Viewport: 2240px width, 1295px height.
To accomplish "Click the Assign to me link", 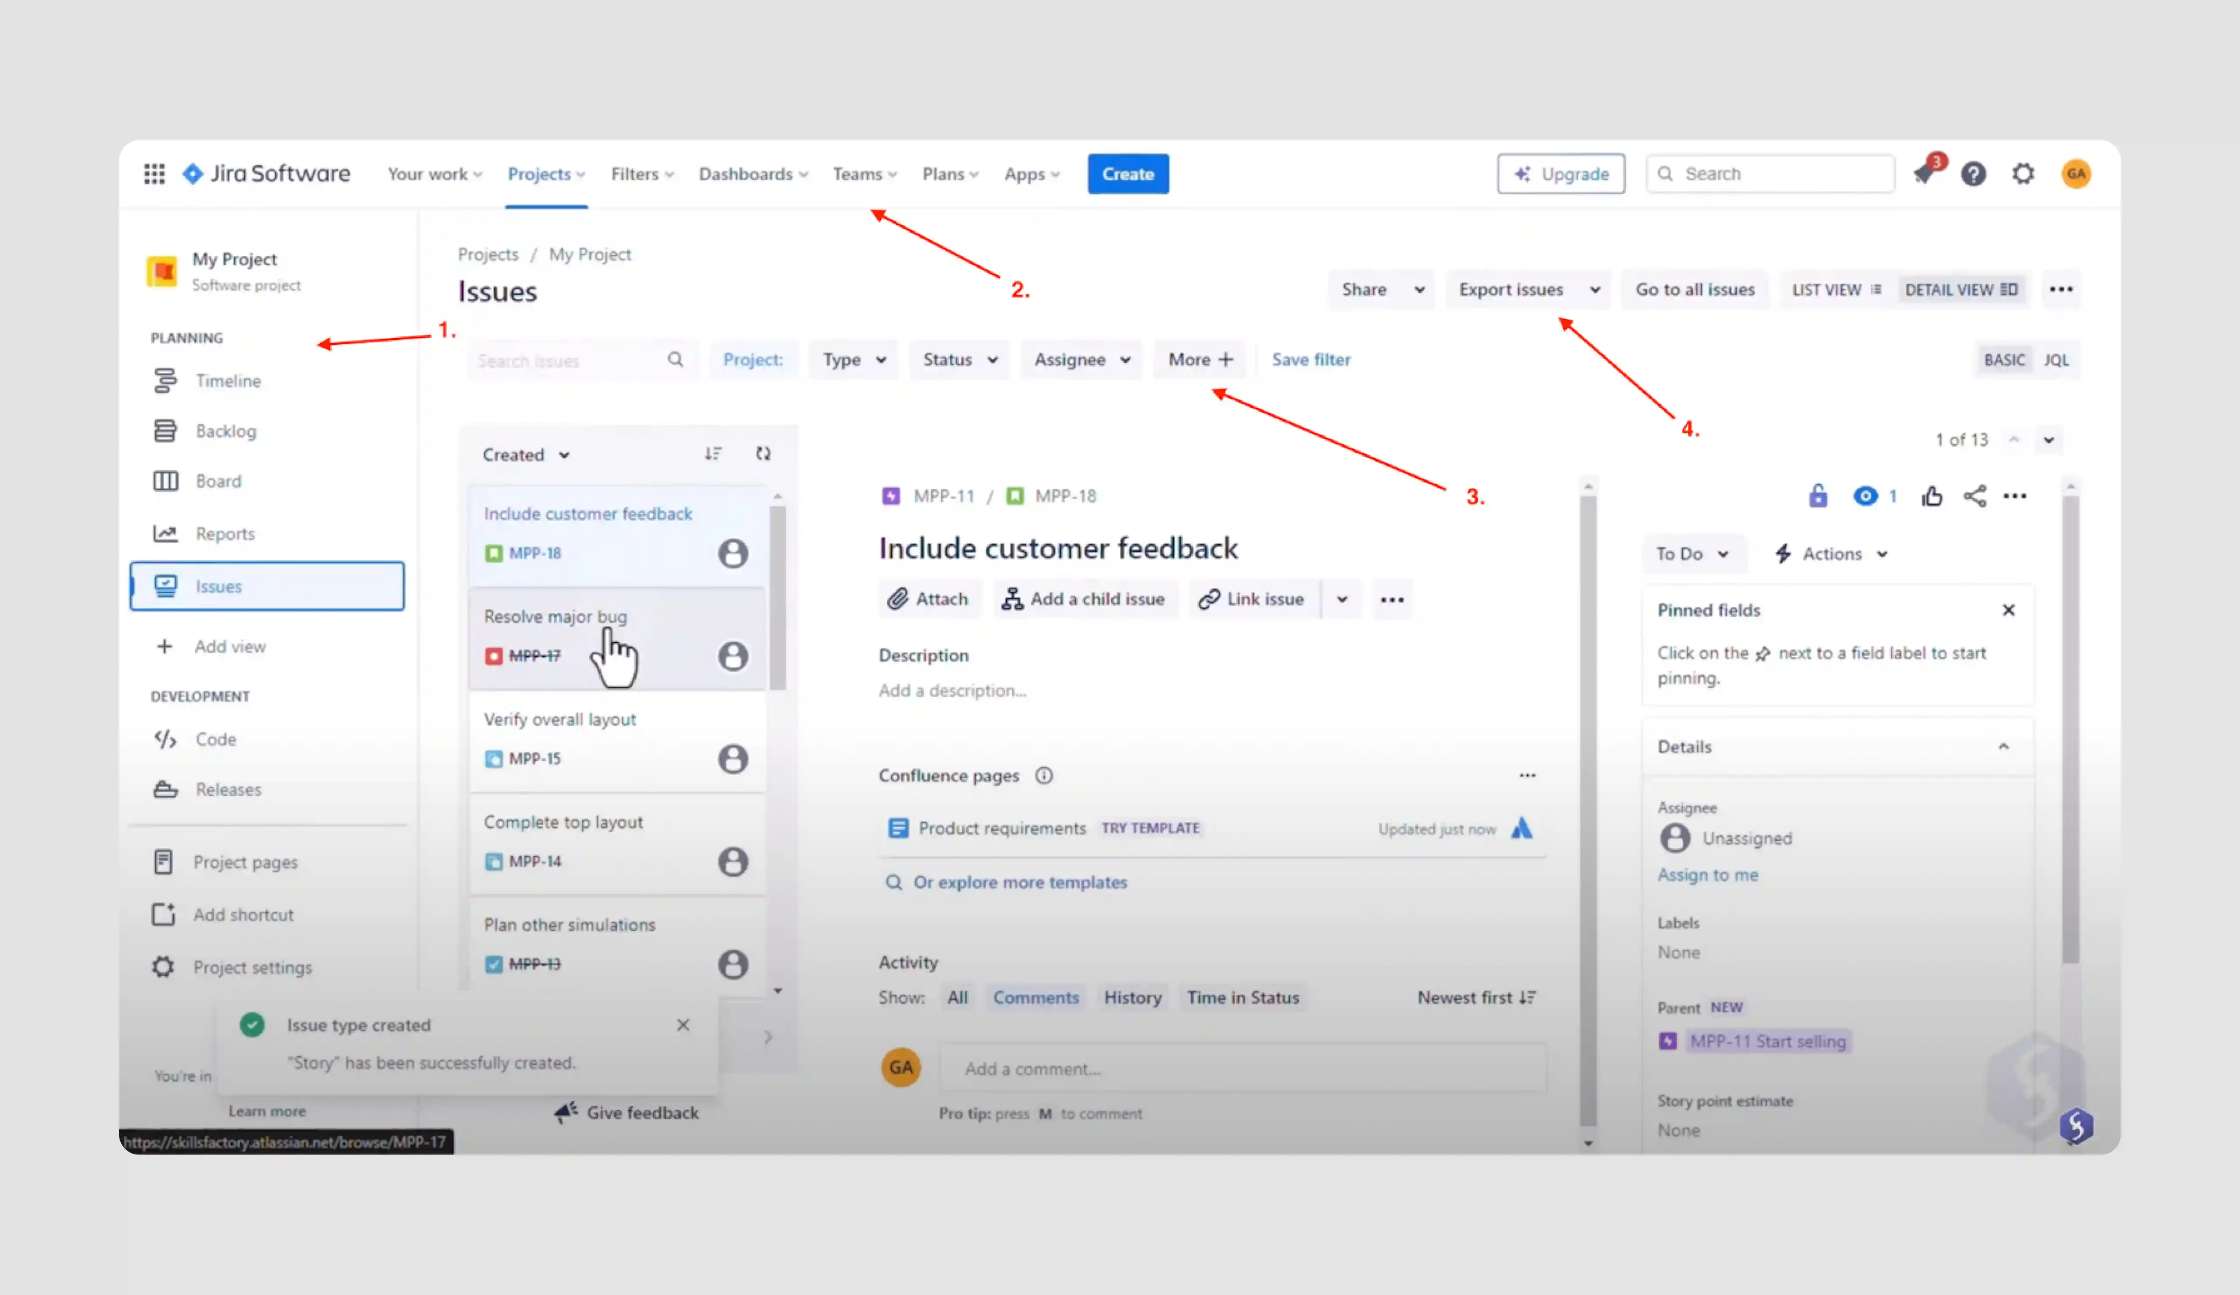I will click(1708, 875).
